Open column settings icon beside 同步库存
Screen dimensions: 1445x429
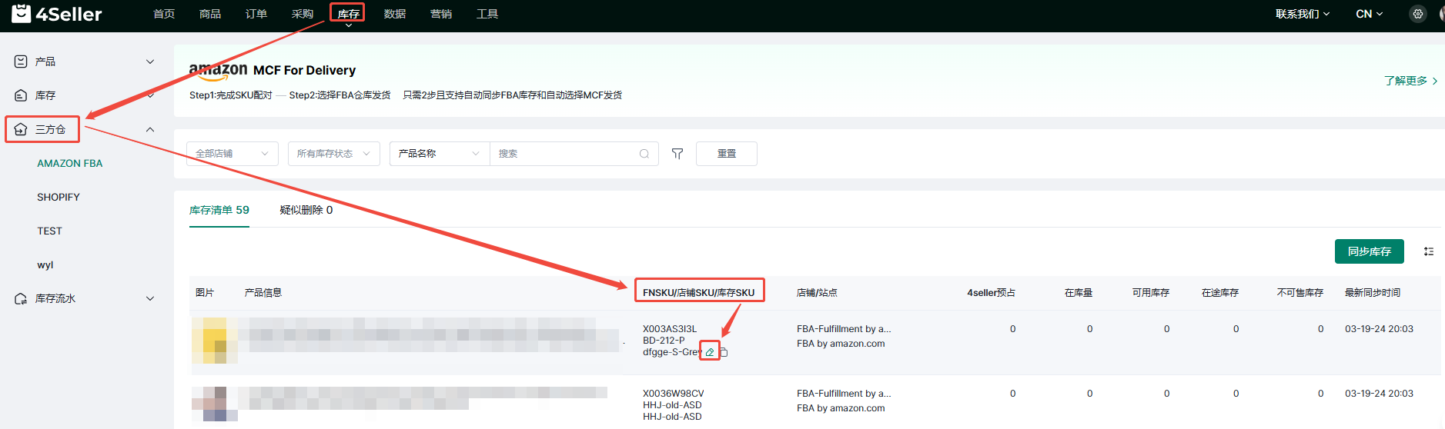[1429, 251]
